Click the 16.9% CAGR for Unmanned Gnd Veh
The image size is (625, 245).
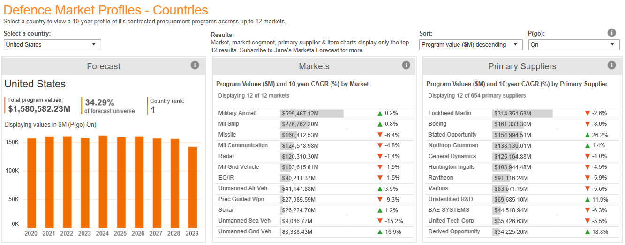pyautogui.click(x=393, y=231)
